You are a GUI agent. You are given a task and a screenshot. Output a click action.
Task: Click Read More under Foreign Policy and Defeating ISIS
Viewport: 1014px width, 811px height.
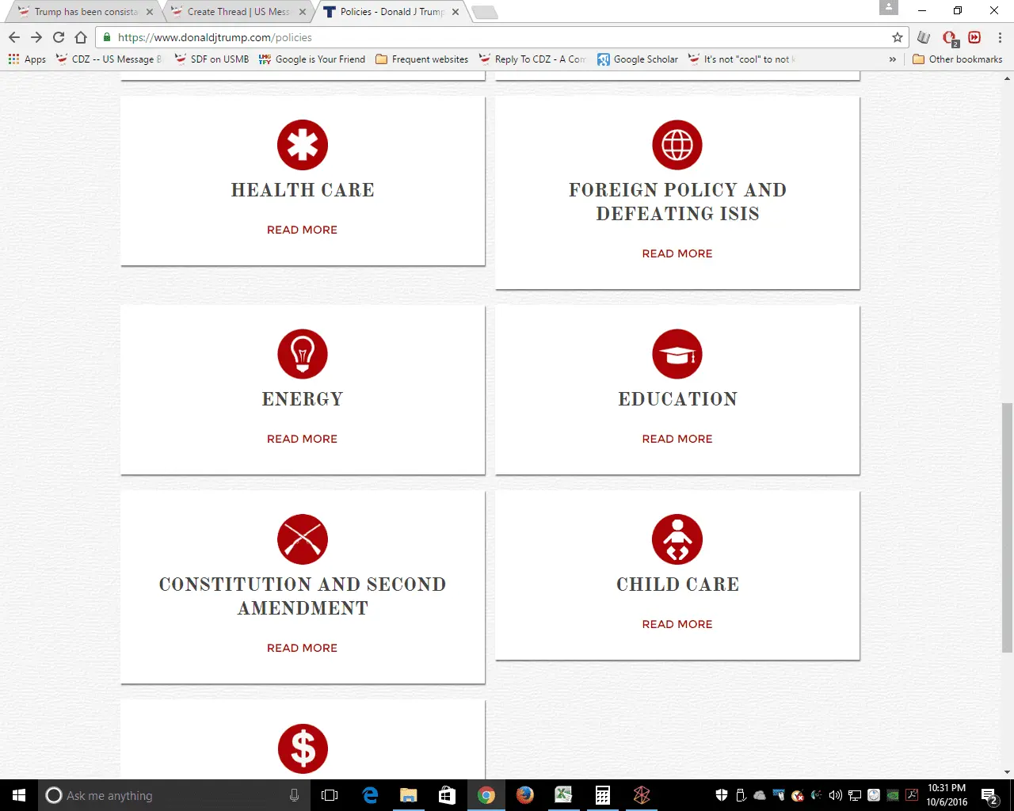677,253
